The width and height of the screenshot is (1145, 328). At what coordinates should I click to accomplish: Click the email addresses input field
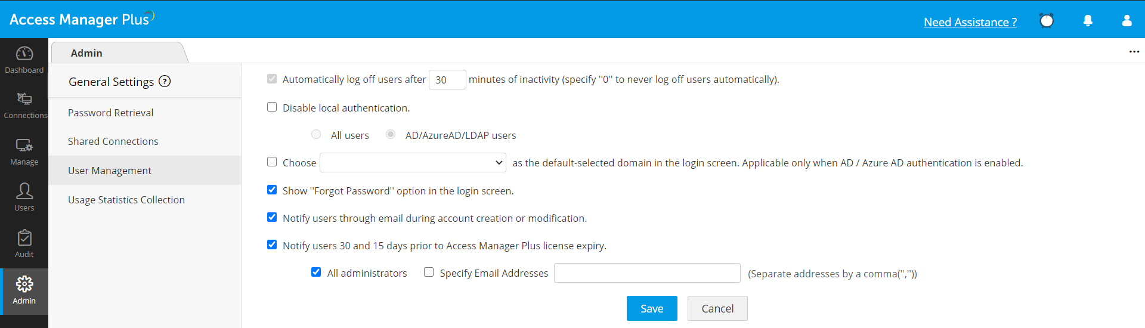(x=647, y=273)
